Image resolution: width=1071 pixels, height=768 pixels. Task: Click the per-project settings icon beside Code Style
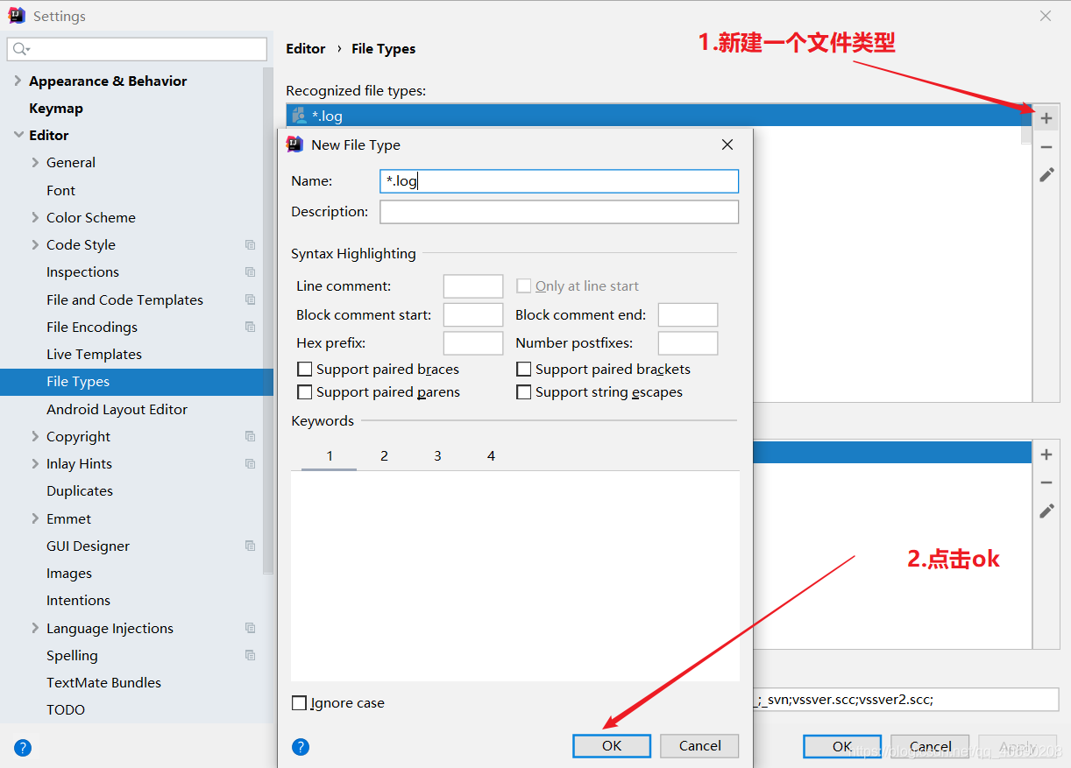pyautogui.click(x=251, y=244)
